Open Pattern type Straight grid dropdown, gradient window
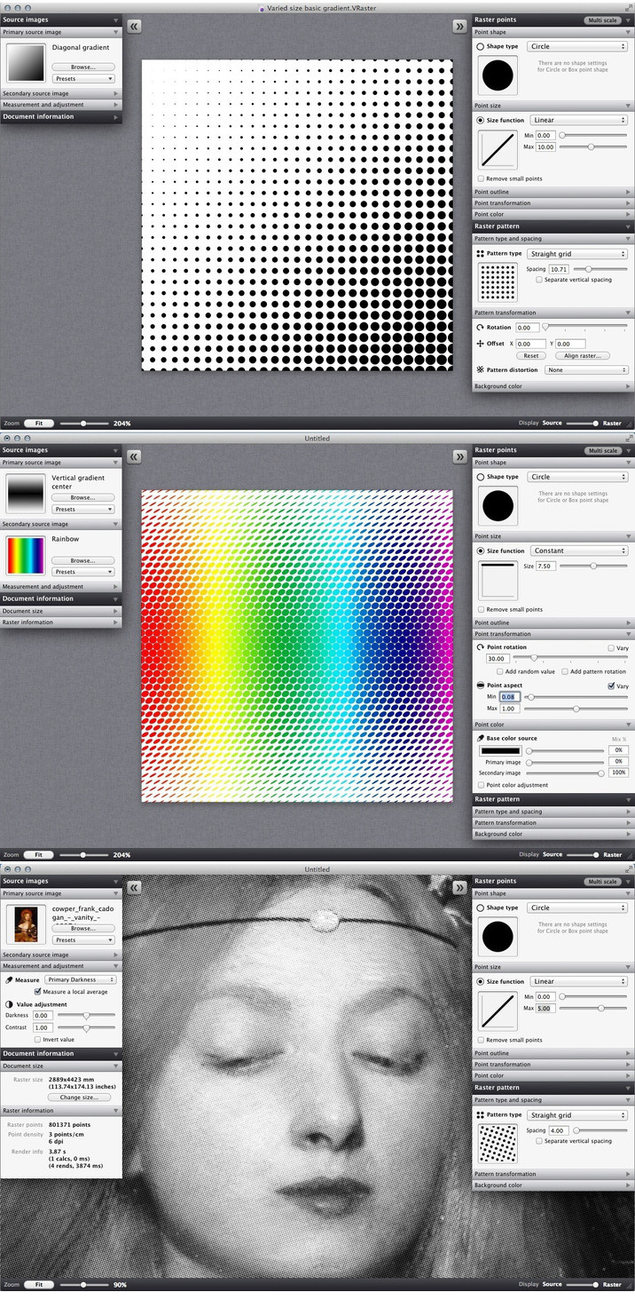 pyautogui.click(x=577, y=254)
